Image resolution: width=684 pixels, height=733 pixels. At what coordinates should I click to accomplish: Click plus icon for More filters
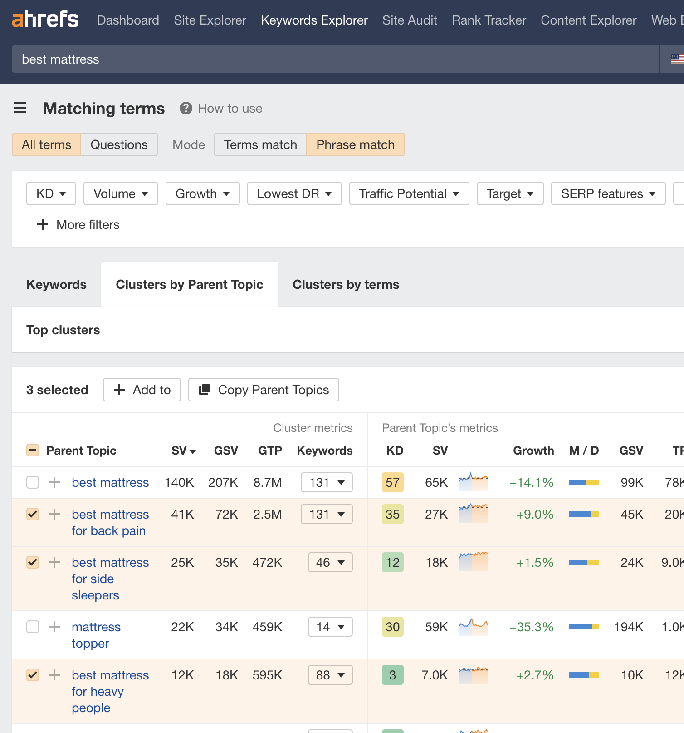click(x=43, y=224)
